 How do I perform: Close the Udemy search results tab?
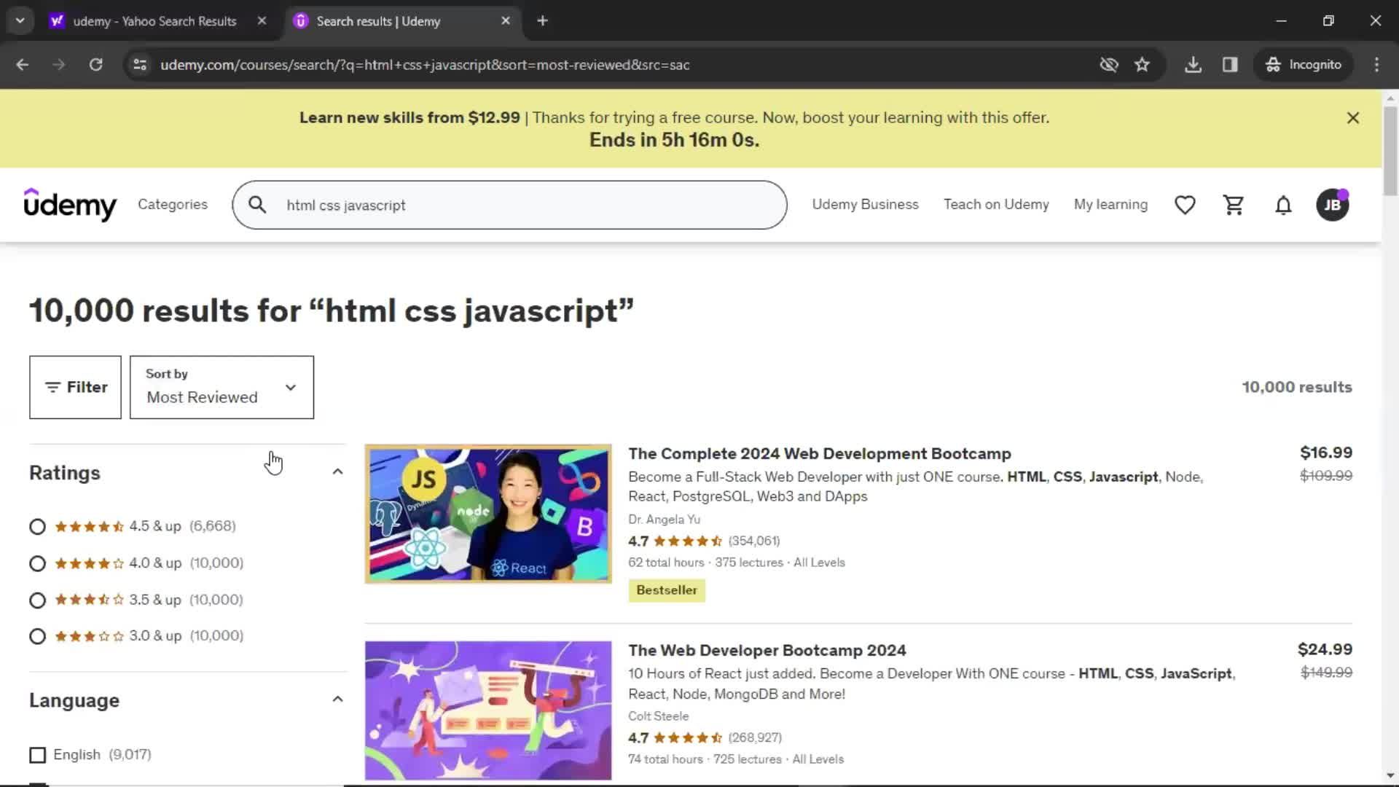pos(506,21)
